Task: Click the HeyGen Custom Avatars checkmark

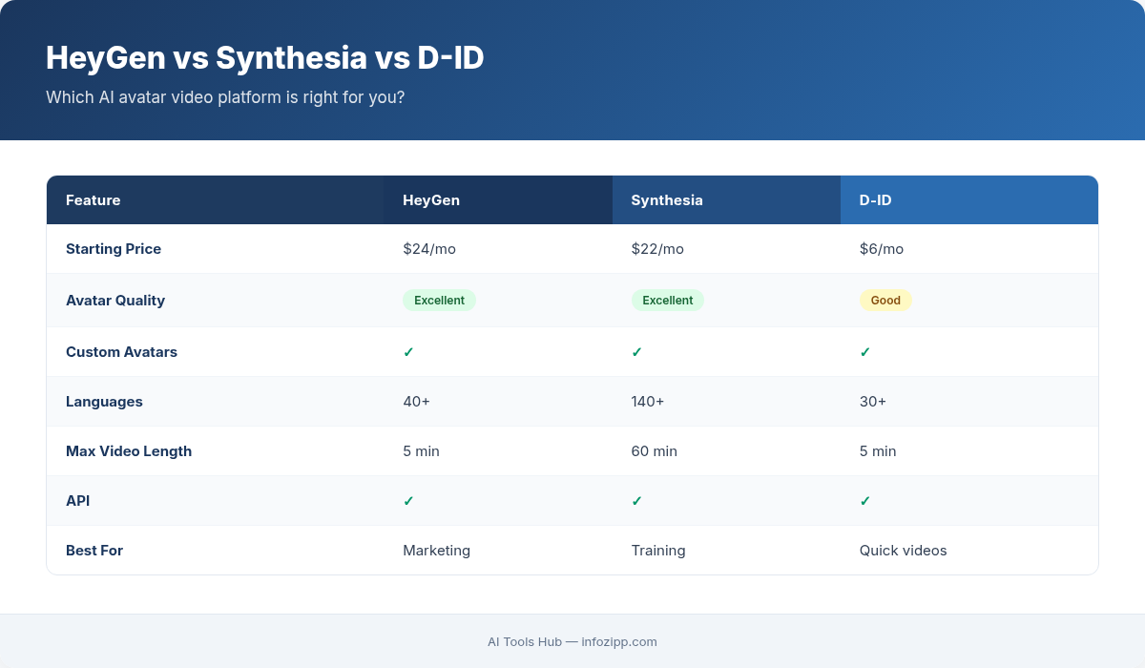Action: coord(408,351)
